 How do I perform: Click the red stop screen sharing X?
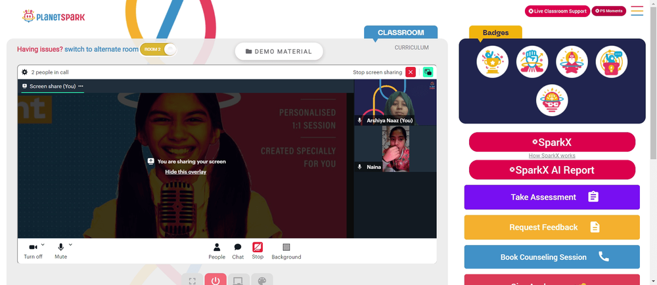(x=411, y=72)
